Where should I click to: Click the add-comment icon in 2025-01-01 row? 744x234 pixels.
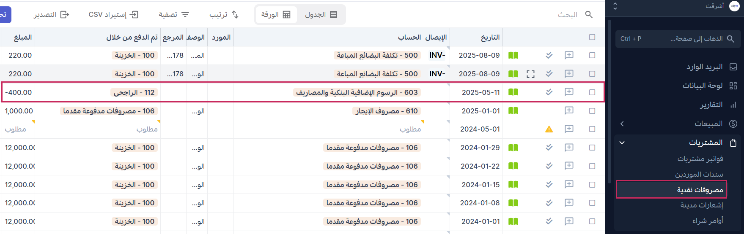click(569, 110)
